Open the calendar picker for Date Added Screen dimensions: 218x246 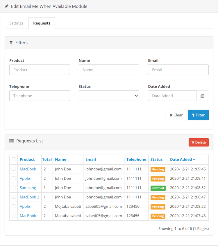point(202,96)
